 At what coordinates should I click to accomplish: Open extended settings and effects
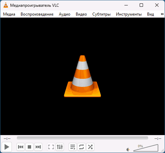coord(60,147)
